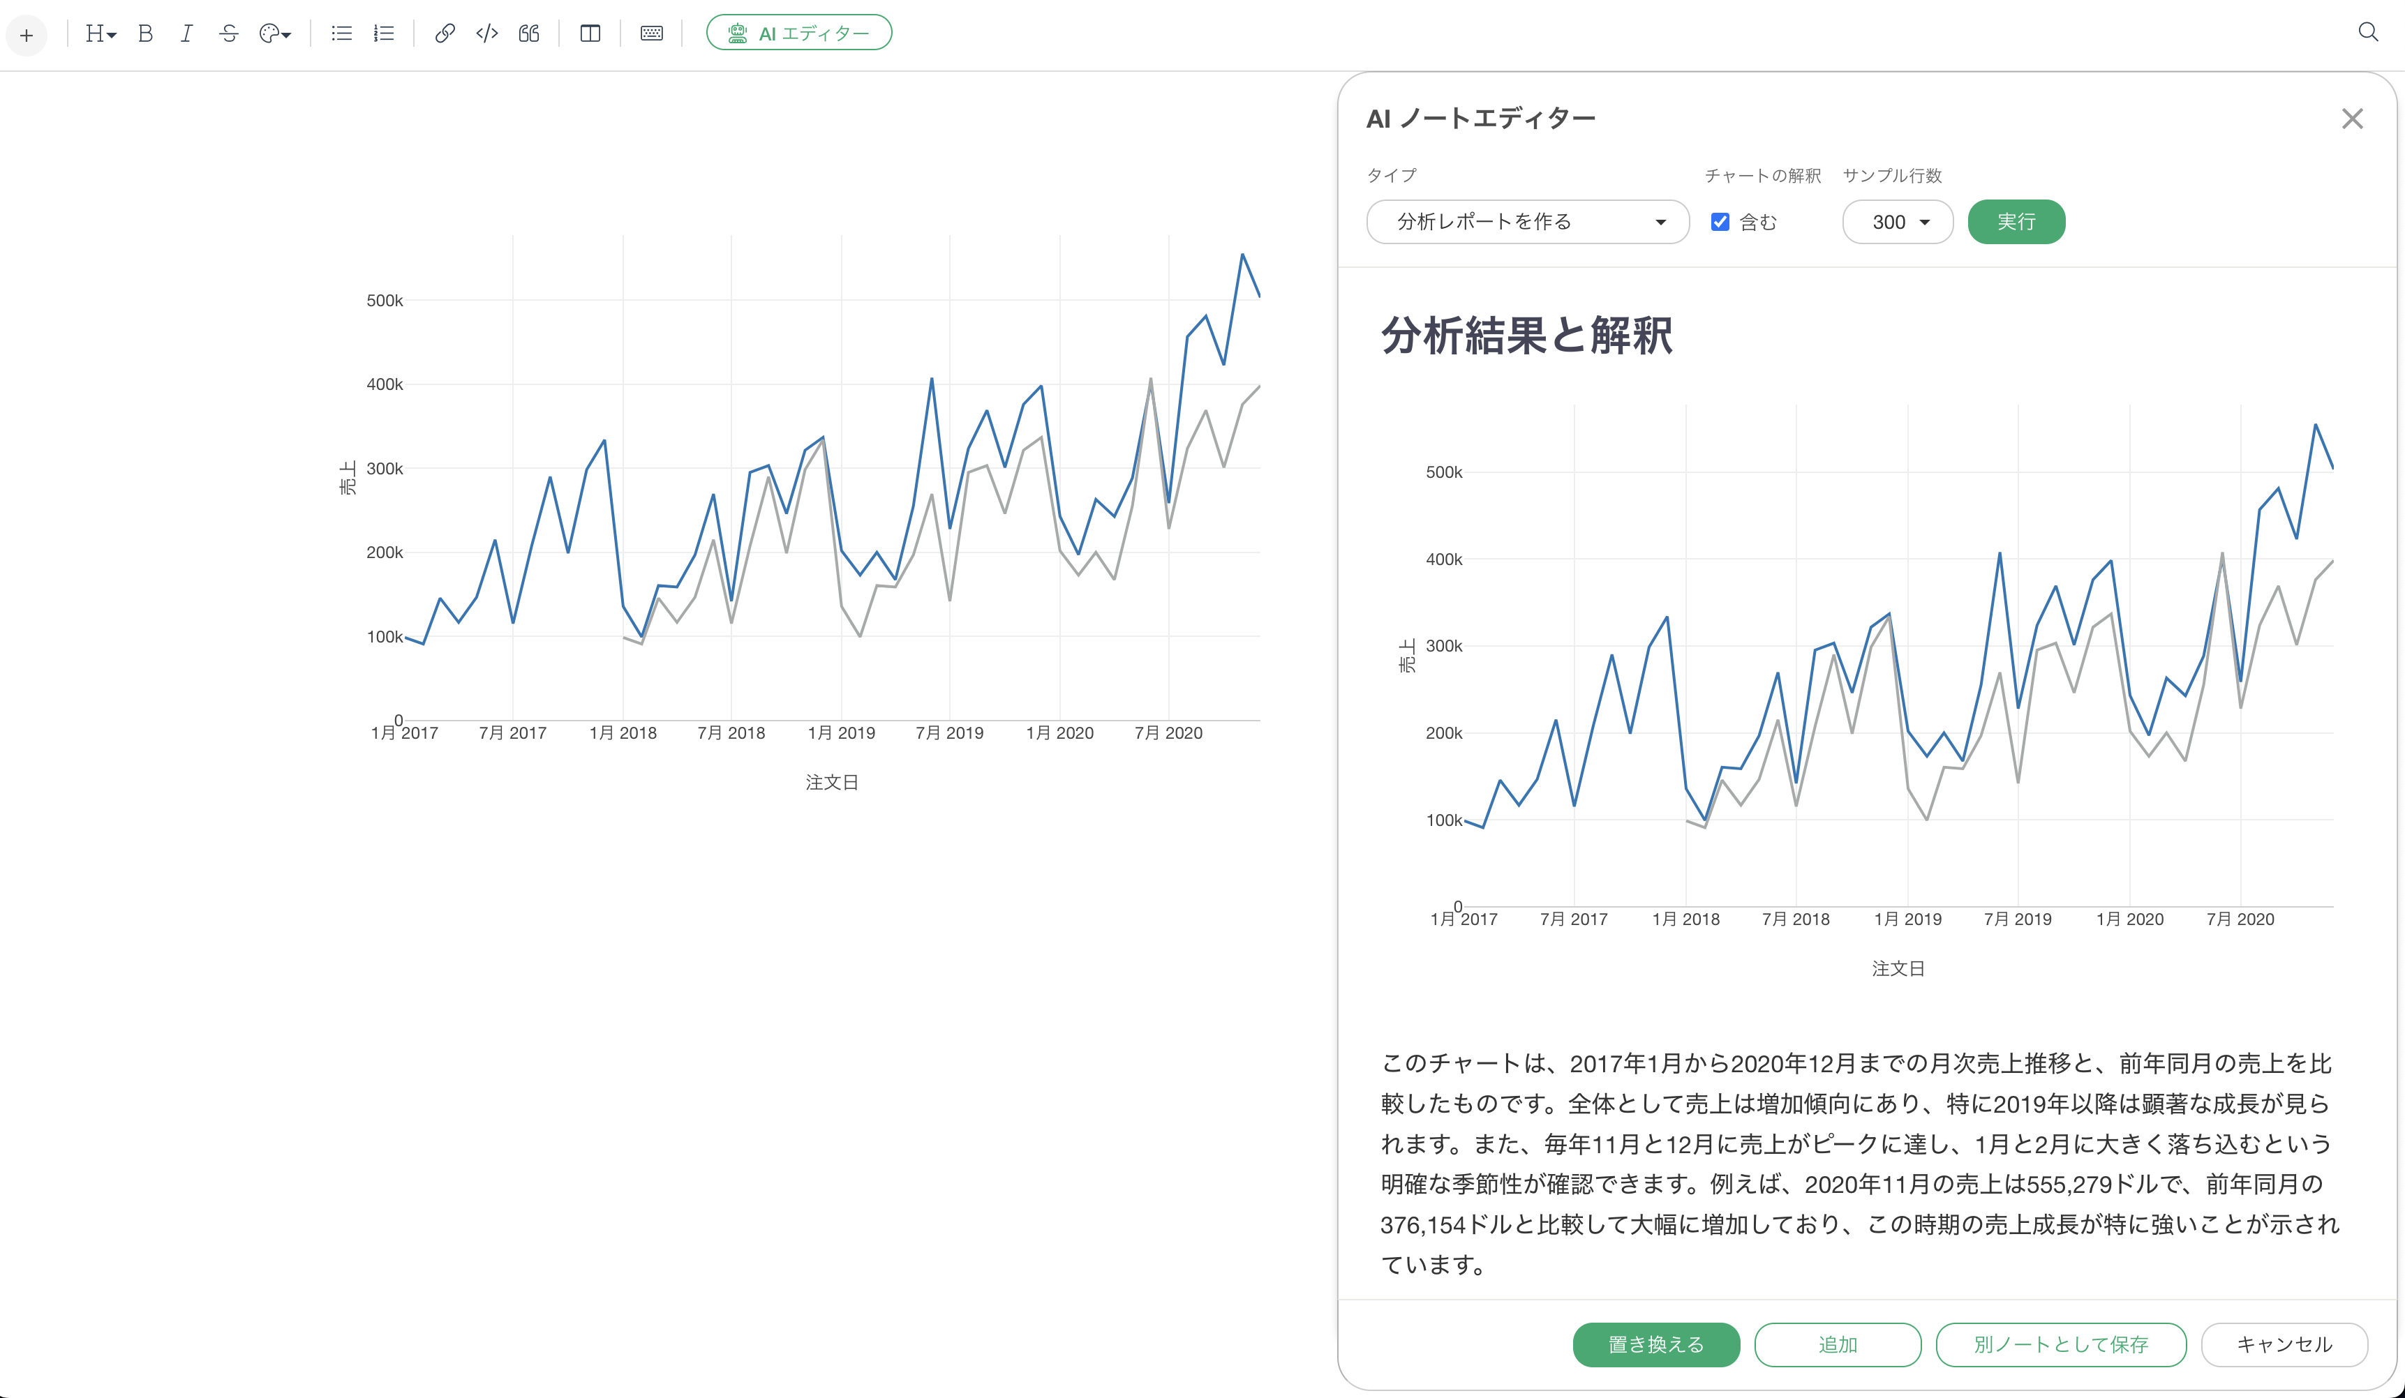The height and width of the screenshot is (1398, 2405).
Task: Apply italic formatting
Action: 186,34
